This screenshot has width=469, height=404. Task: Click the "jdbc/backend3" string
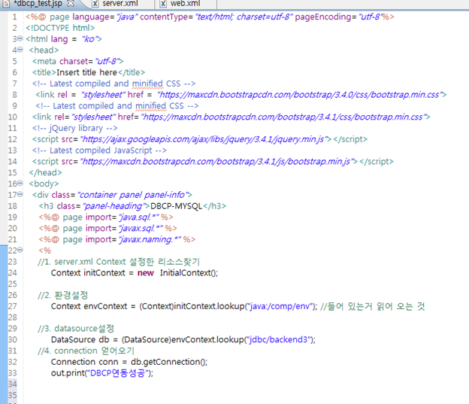pyautogui.click(x=279, y=339)
